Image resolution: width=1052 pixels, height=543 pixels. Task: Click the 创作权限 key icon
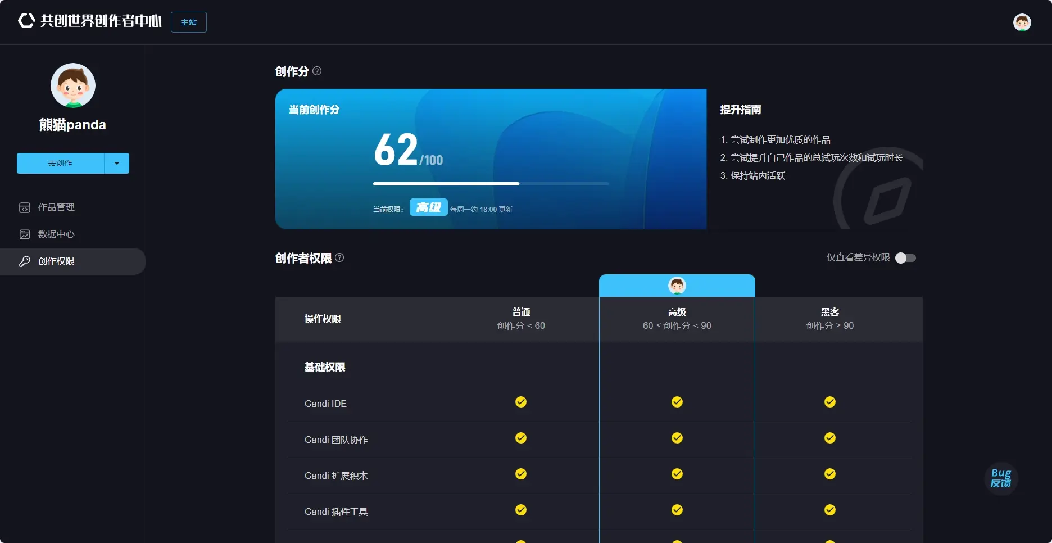(25, 261)
